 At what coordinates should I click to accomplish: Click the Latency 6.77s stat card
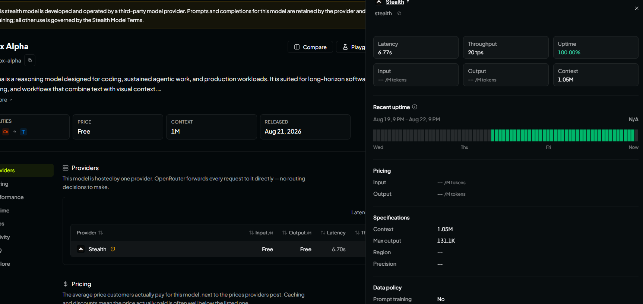coord(416,48)
